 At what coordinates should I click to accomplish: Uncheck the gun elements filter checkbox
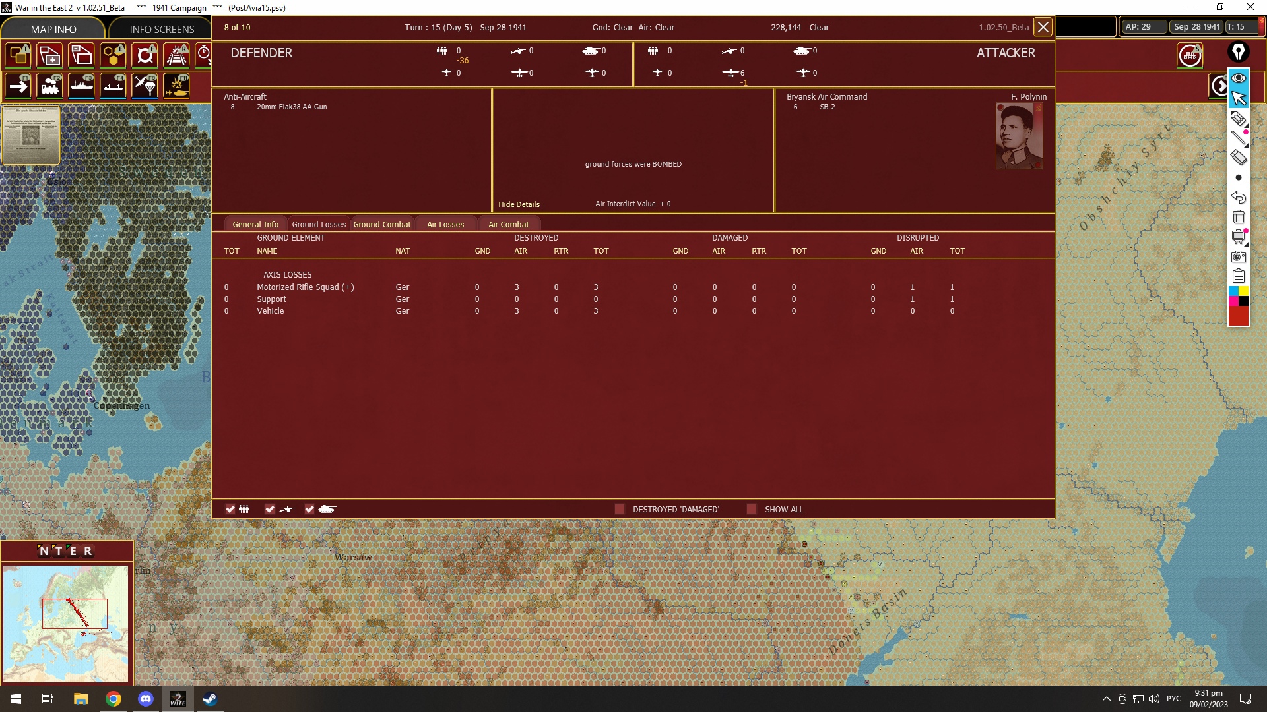pos(270,509)
